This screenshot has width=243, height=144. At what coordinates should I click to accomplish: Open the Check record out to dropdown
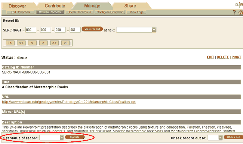(x=215, y=138)
